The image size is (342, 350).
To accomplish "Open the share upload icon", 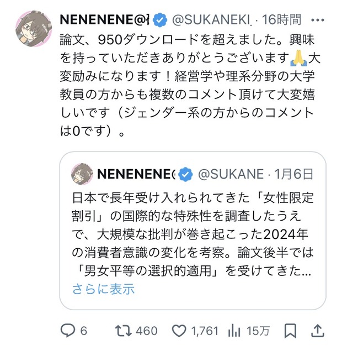I will pyautogui.click(x=317, y=331).
